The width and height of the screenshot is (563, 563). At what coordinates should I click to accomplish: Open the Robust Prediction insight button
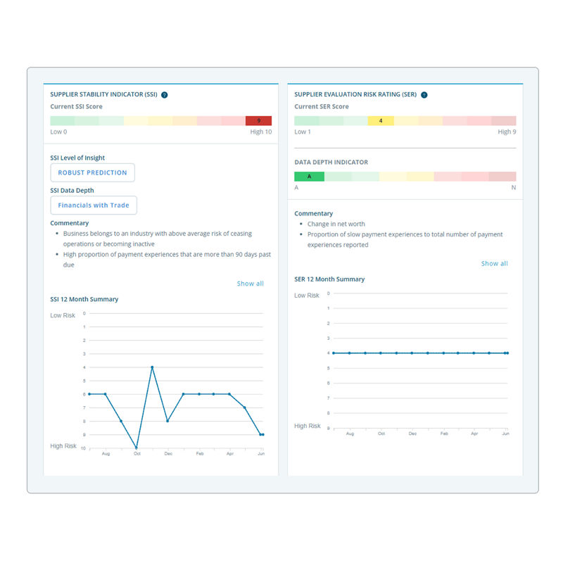point(92,172)
